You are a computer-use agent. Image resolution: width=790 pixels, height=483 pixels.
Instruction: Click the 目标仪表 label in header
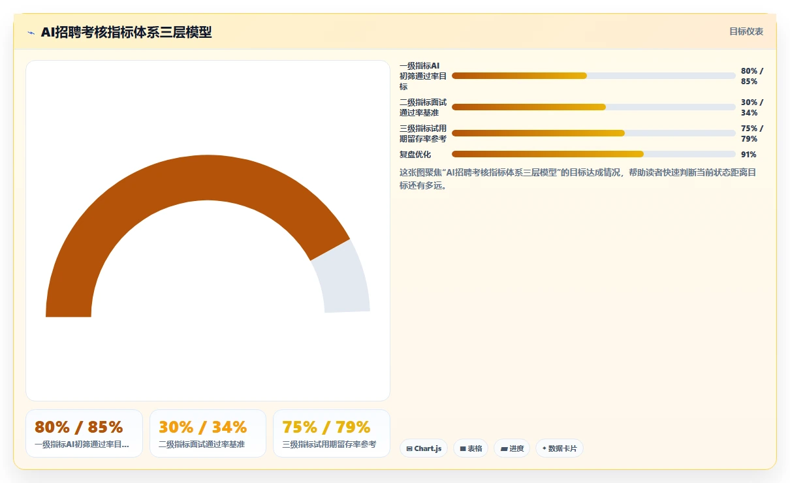pos(746,31)
